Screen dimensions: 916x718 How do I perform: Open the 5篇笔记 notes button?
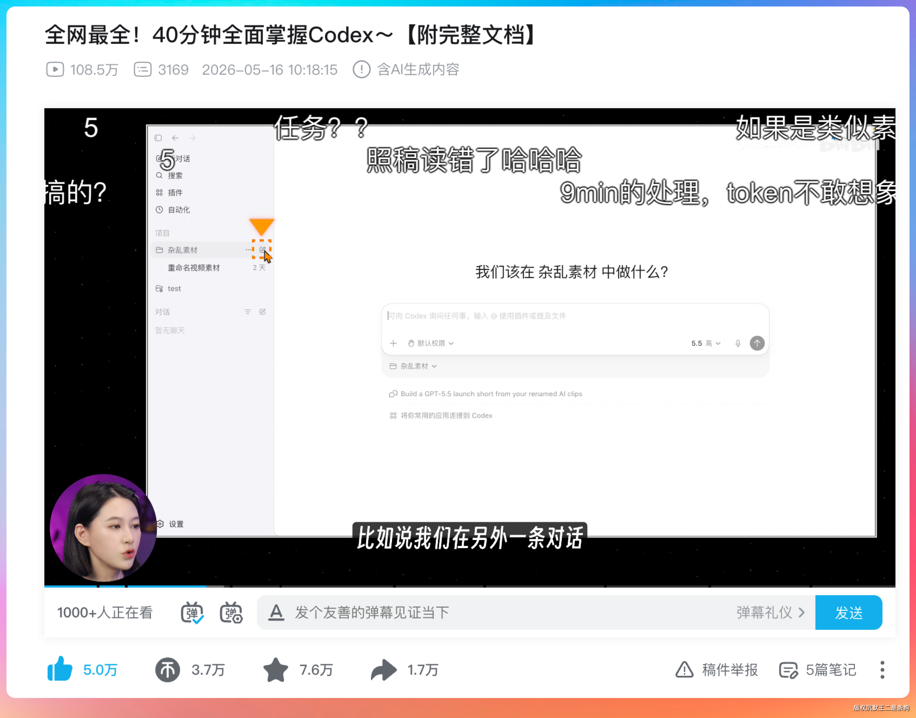[817, 670]
